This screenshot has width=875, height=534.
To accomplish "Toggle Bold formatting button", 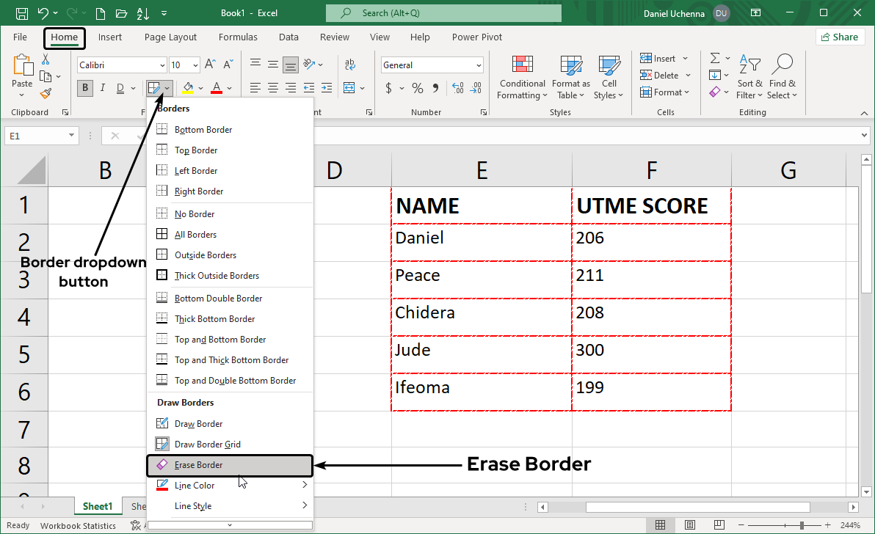I will click(x=85, y=89).
